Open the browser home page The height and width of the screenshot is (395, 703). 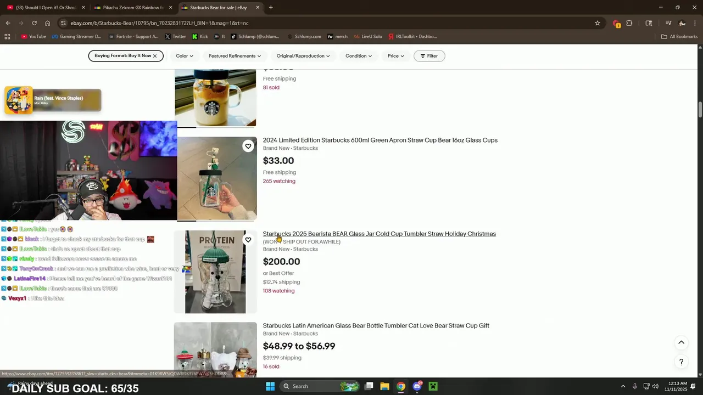[47, 23]
